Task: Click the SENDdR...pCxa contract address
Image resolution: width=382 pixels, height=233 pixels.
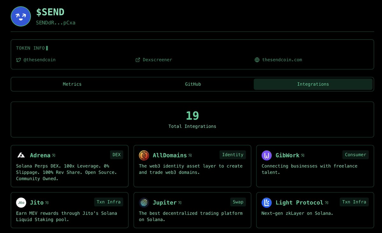Action: tap(56, 23)
